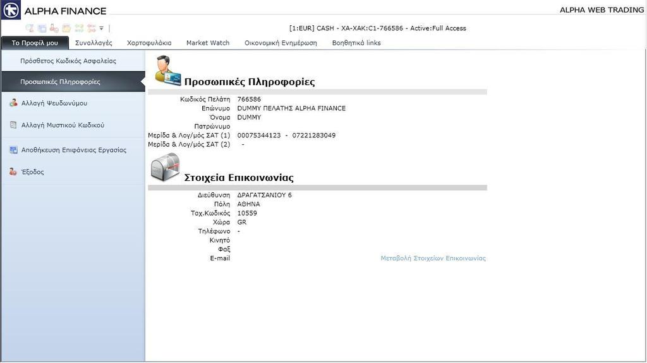Click the Κωδικός Πελάτη label
Viewport: 647px width, 363px height.
(x=205, y=99)
